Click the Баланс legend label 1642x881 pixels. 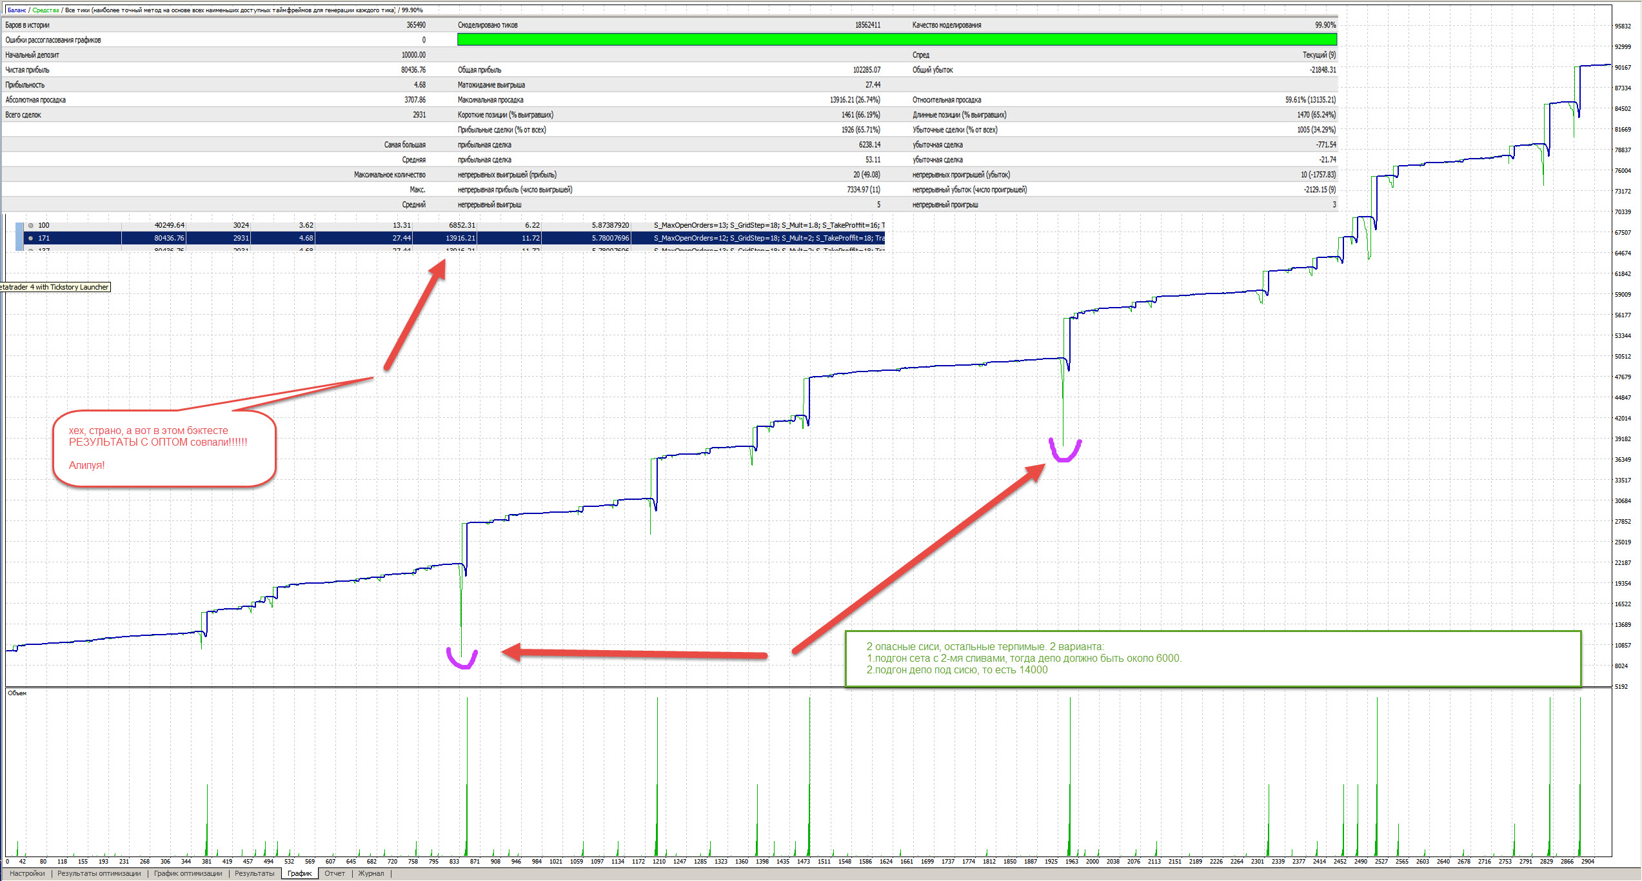[16, 10]
